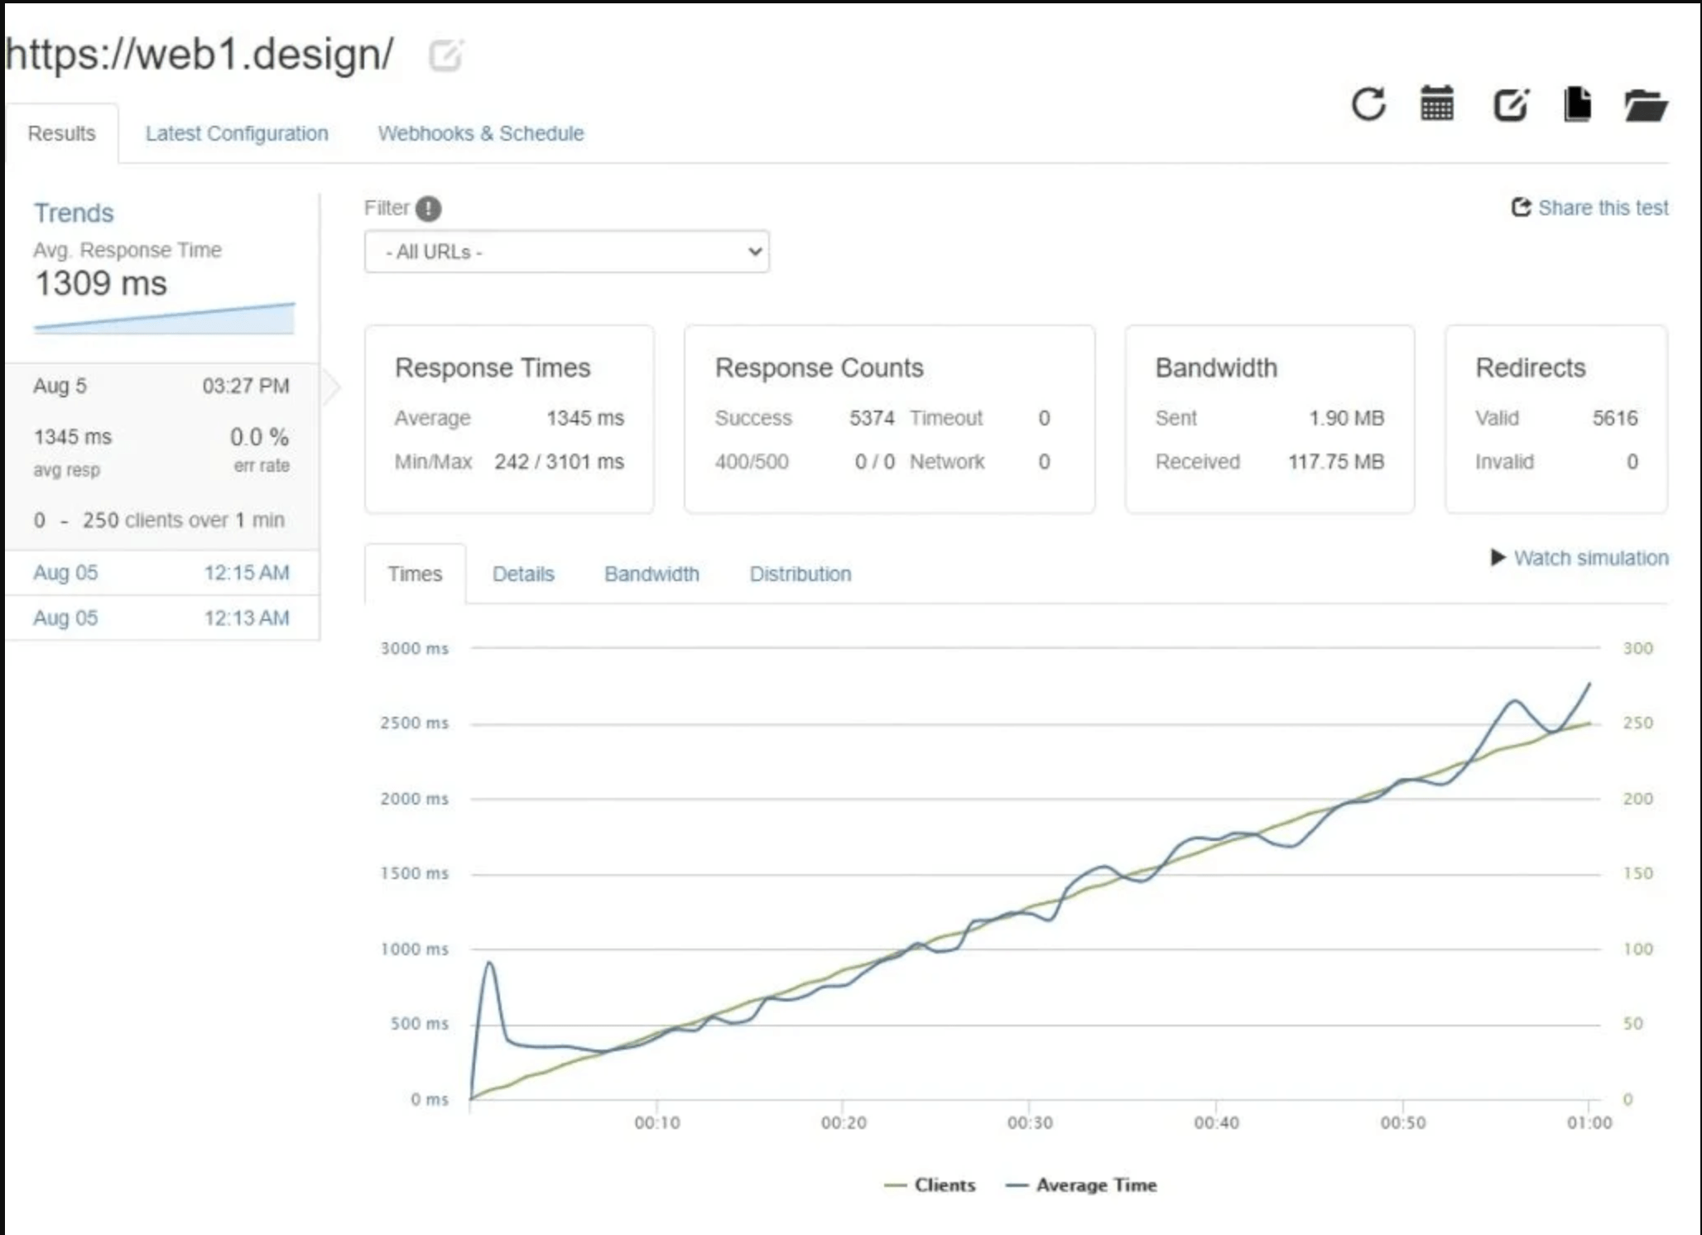
Task: Select the Details chart tab
Action: pyautogui.click(x=523, y=574)
